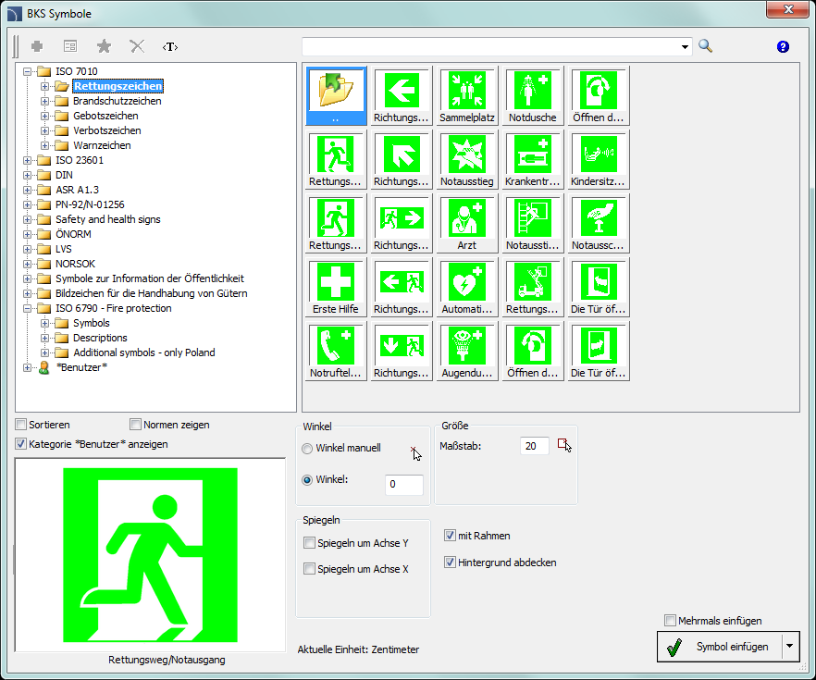816x680 pixels.
Task: Expand the ISO 23601 tree node
Action: click(x=28, y=160)
